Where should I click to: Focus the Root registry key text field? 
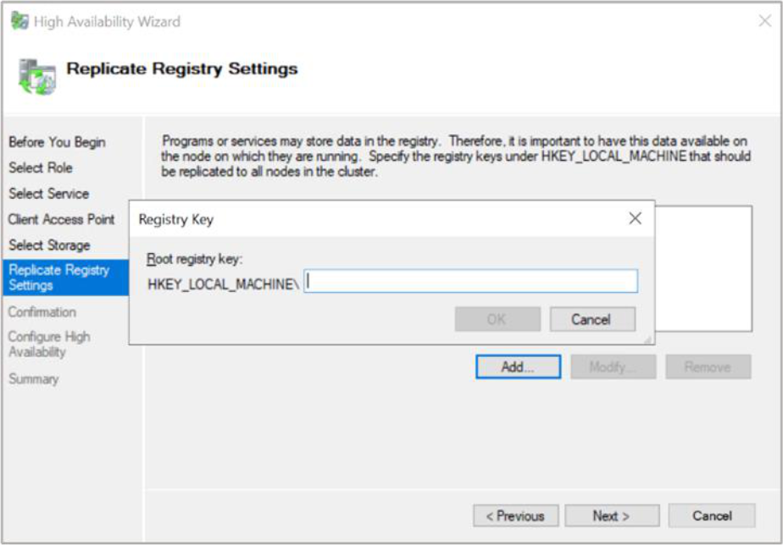[471, 282]
